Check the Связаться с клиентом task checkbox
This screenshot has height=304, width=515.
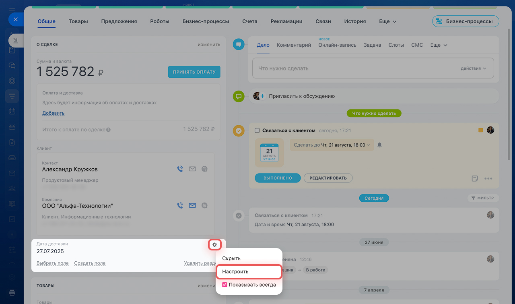(x=257, y=130)
